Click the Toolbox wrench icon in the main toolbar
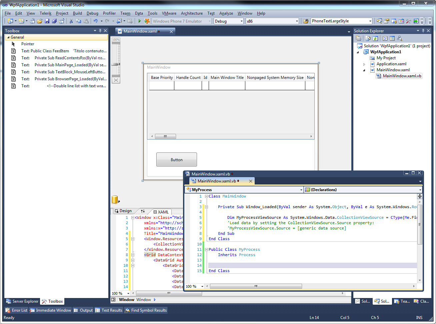 (409, 21)
